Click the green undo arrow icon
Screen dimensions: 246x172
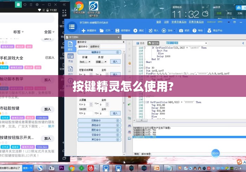click(129, 105)
